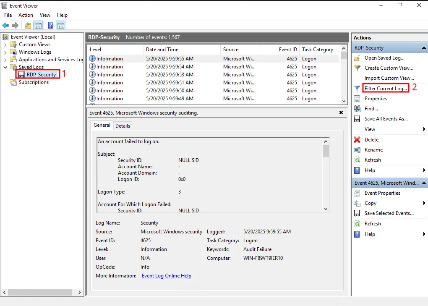Click the red X Delete icon
This screenshot has height=306, width=428.
pyautogui.click(x=357, y=140)
